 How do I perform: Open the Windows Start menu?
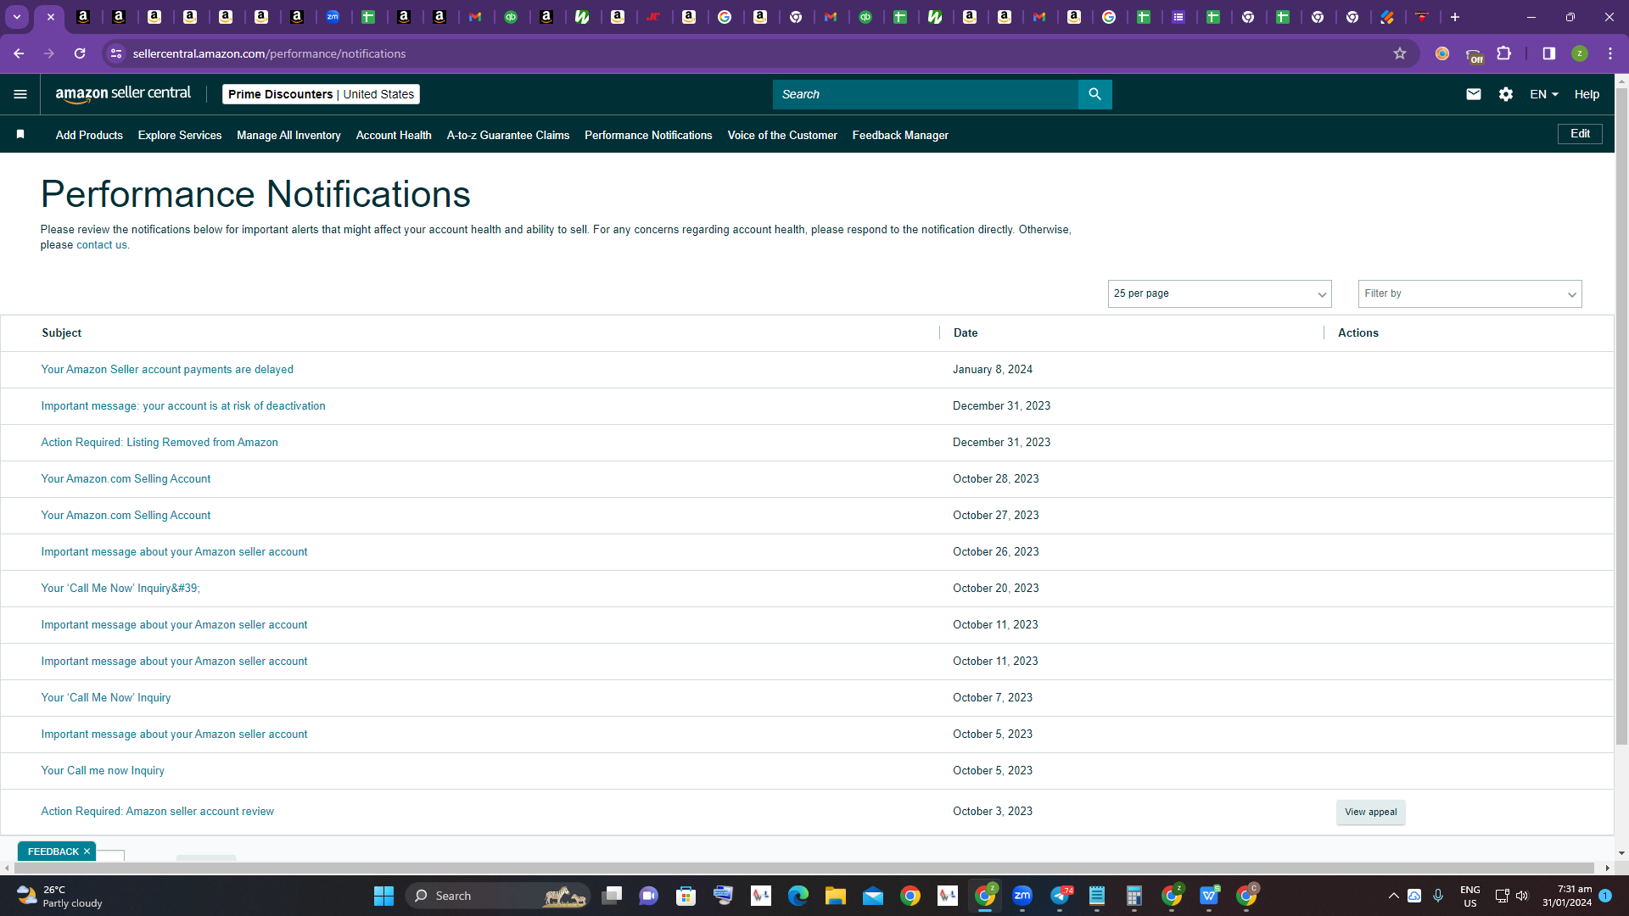pyautogui.click(x=383, y=896)
